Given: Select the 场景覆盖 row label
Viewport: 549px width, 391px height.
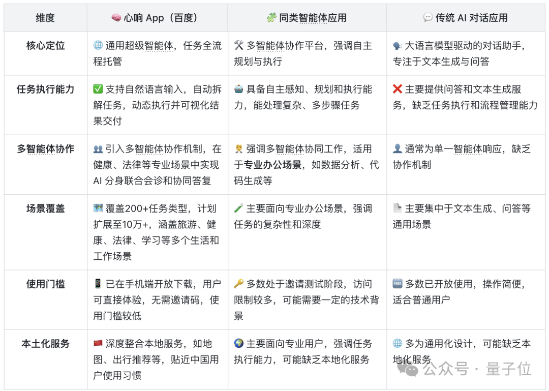Looking at the screenshot, I should [46, 208].
